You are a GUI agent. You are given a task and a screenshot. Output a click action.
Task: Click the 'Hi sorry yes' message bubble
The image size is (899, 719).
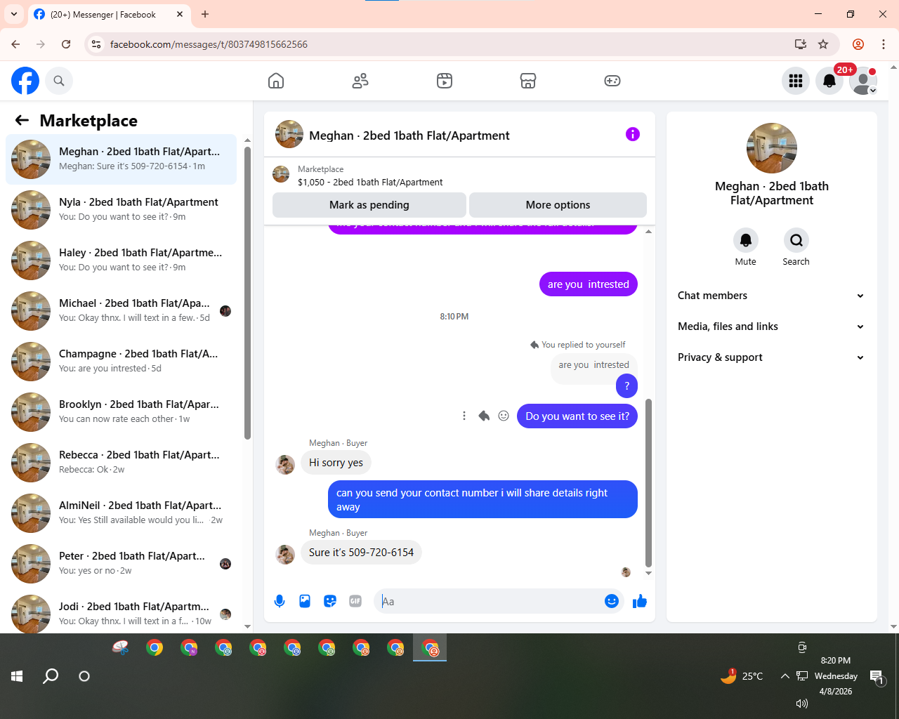[x=336, y=463]
